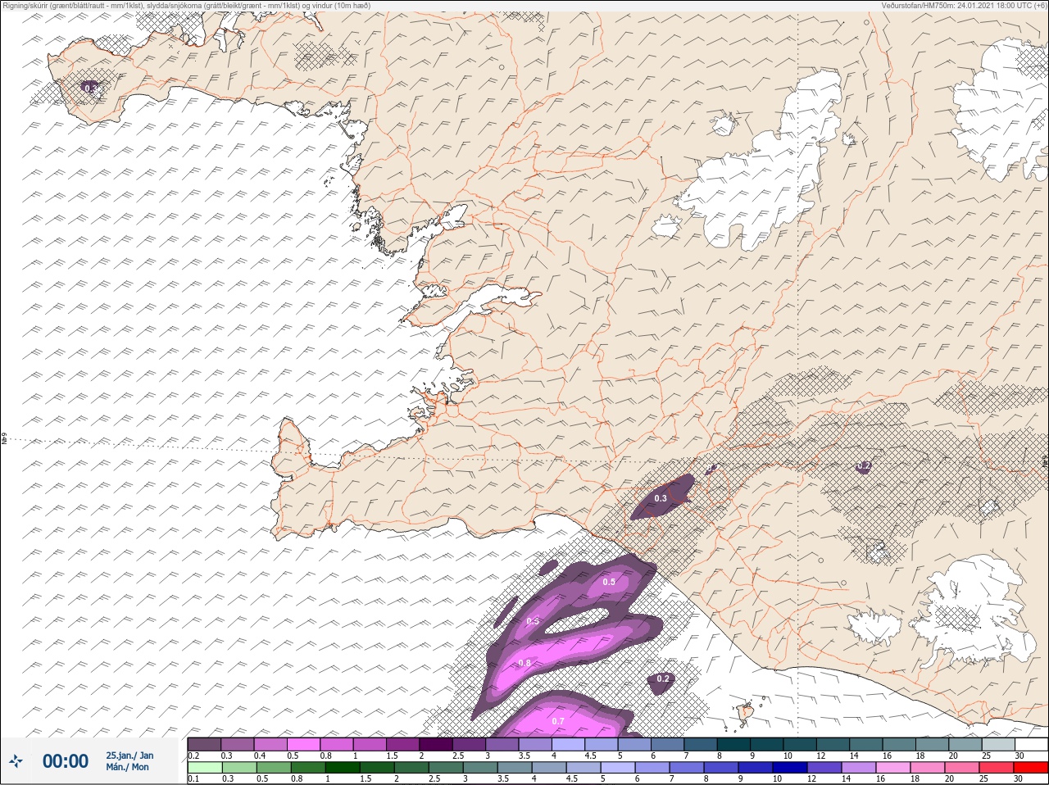1049x785 pixels.
Task: Pick the darkest green swatch starting at 1 in the bottom legend
Action: pos(341,768)
